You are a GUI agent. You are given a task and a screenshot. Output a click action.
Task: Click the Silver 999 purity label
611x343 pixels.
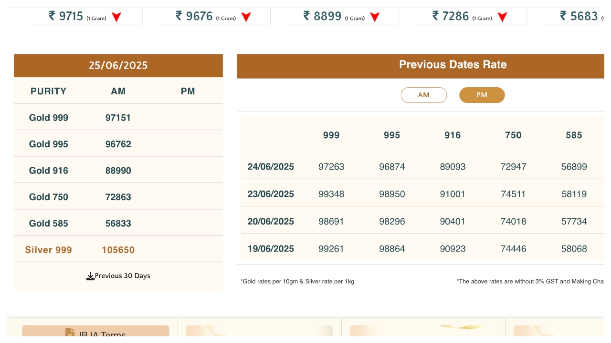click(48, 250)
